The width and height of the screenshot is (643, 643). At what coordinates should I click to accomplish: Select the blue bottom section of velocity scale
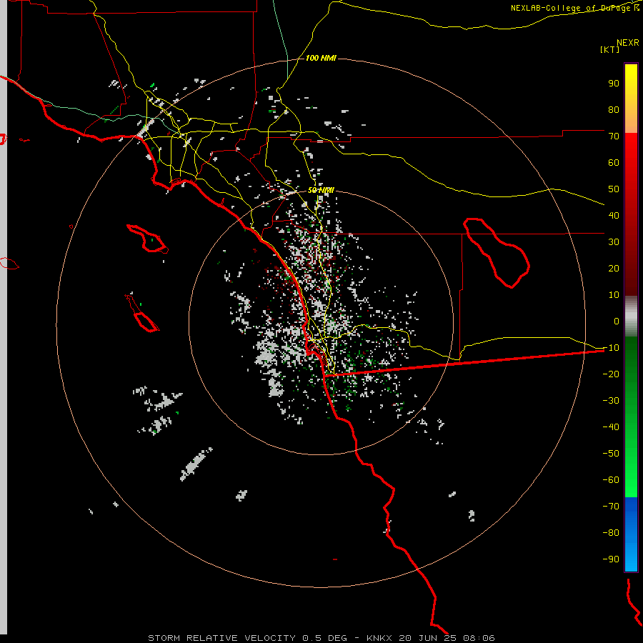(631, 534)
